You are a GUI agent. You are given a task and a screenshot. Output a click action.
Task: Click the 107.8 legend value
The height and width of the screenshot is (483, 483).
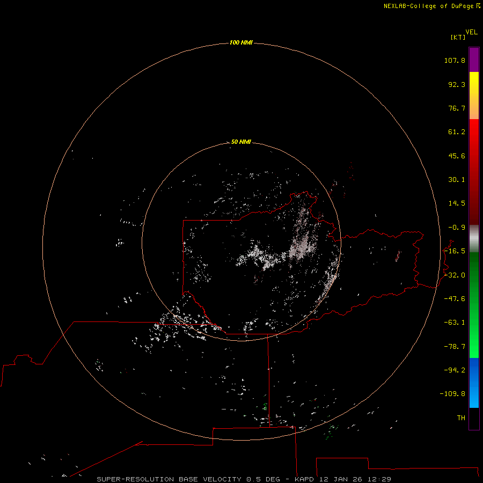point(455,60)
